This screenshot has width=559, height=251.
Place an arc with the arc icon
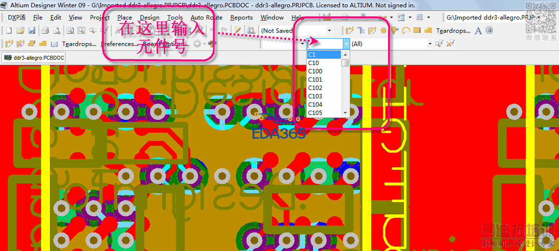[406, 31]
